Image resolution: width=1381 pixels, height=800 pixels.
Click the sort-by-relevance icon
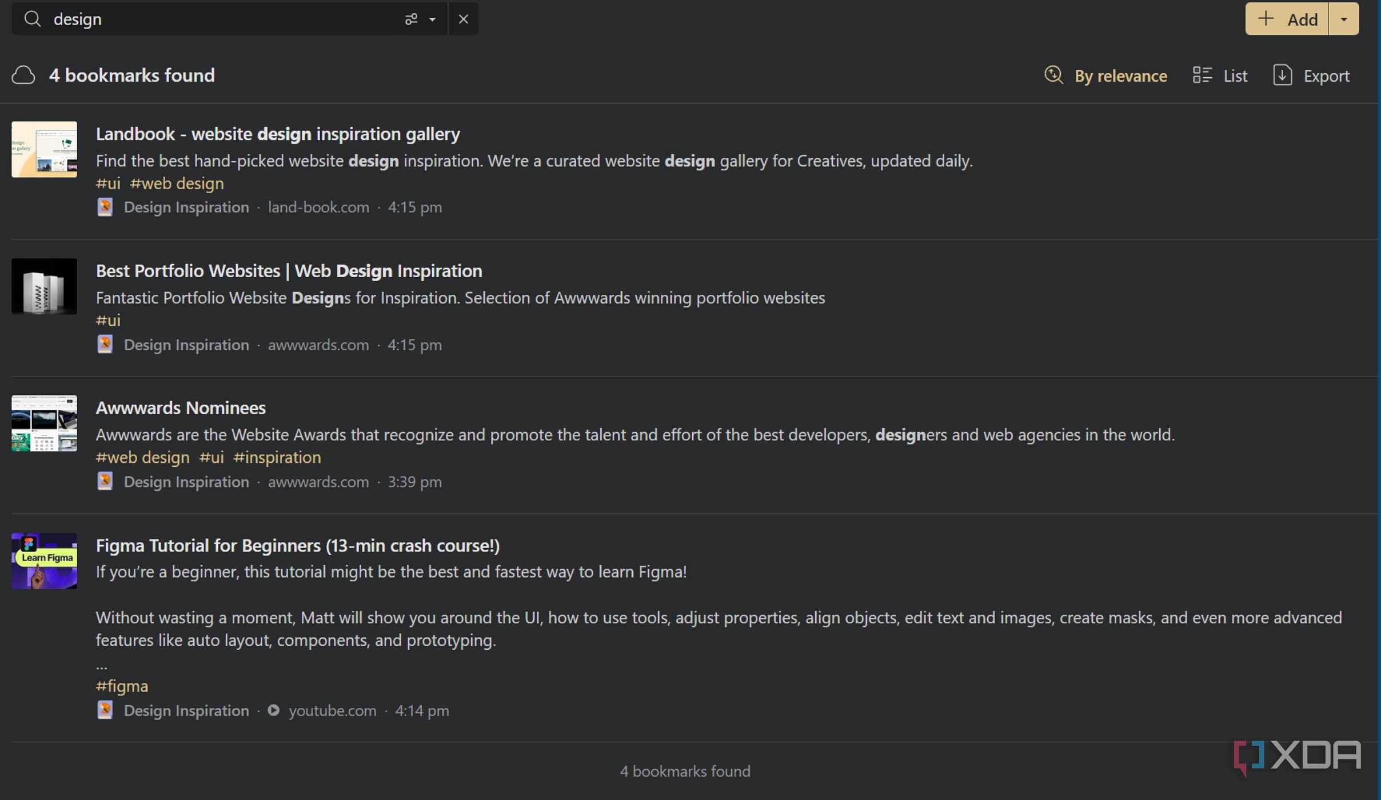1053,75
